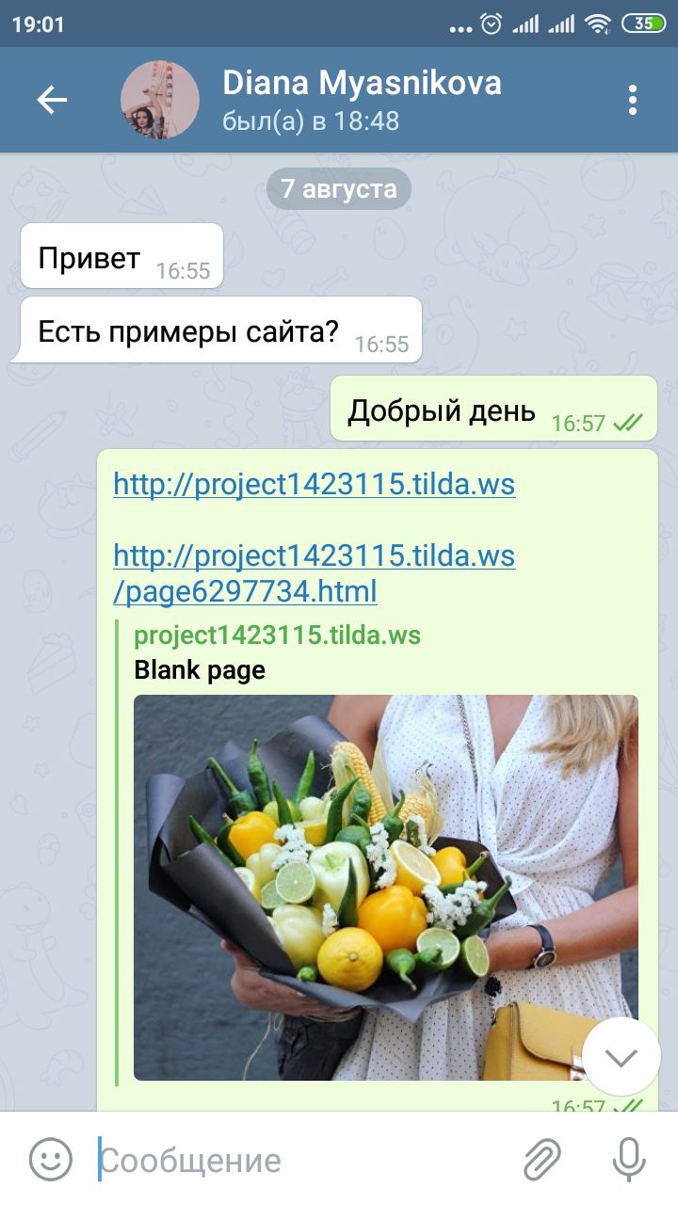Tap the battery indicator in status bar
Screen dimensions: 678x1205
point(644,24)
